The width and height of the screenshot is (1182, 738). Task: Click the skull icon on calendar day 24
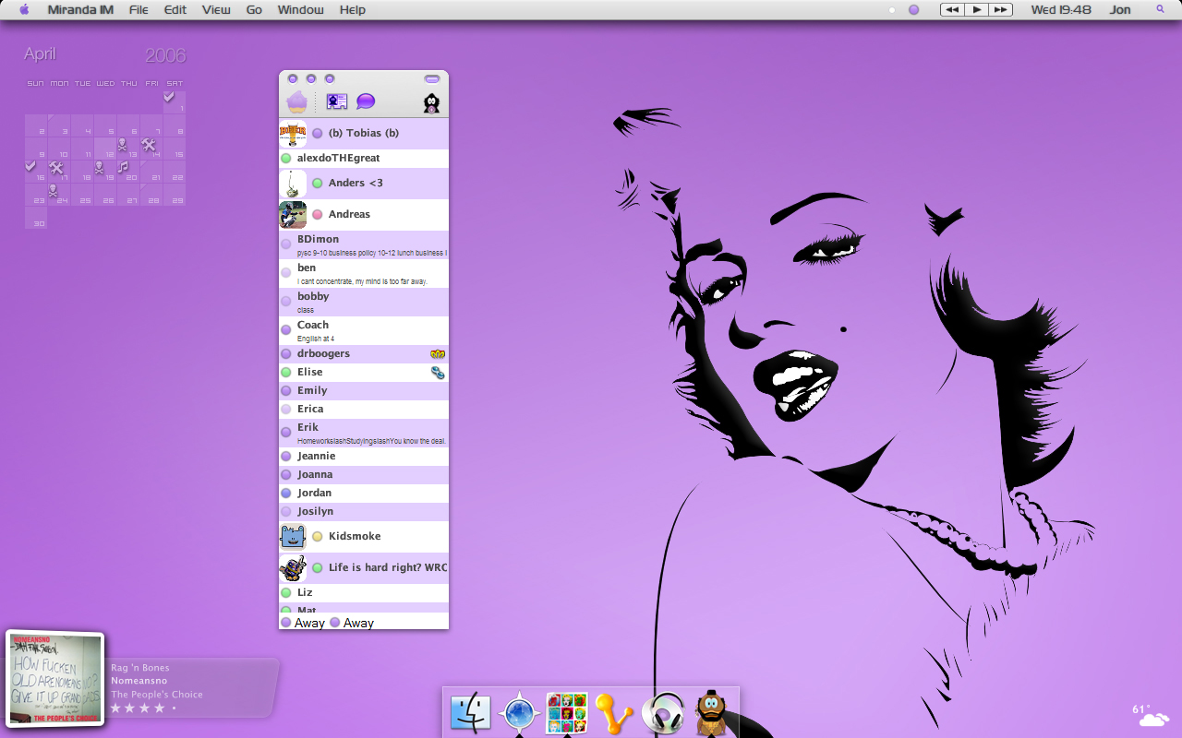coord(53,190)
